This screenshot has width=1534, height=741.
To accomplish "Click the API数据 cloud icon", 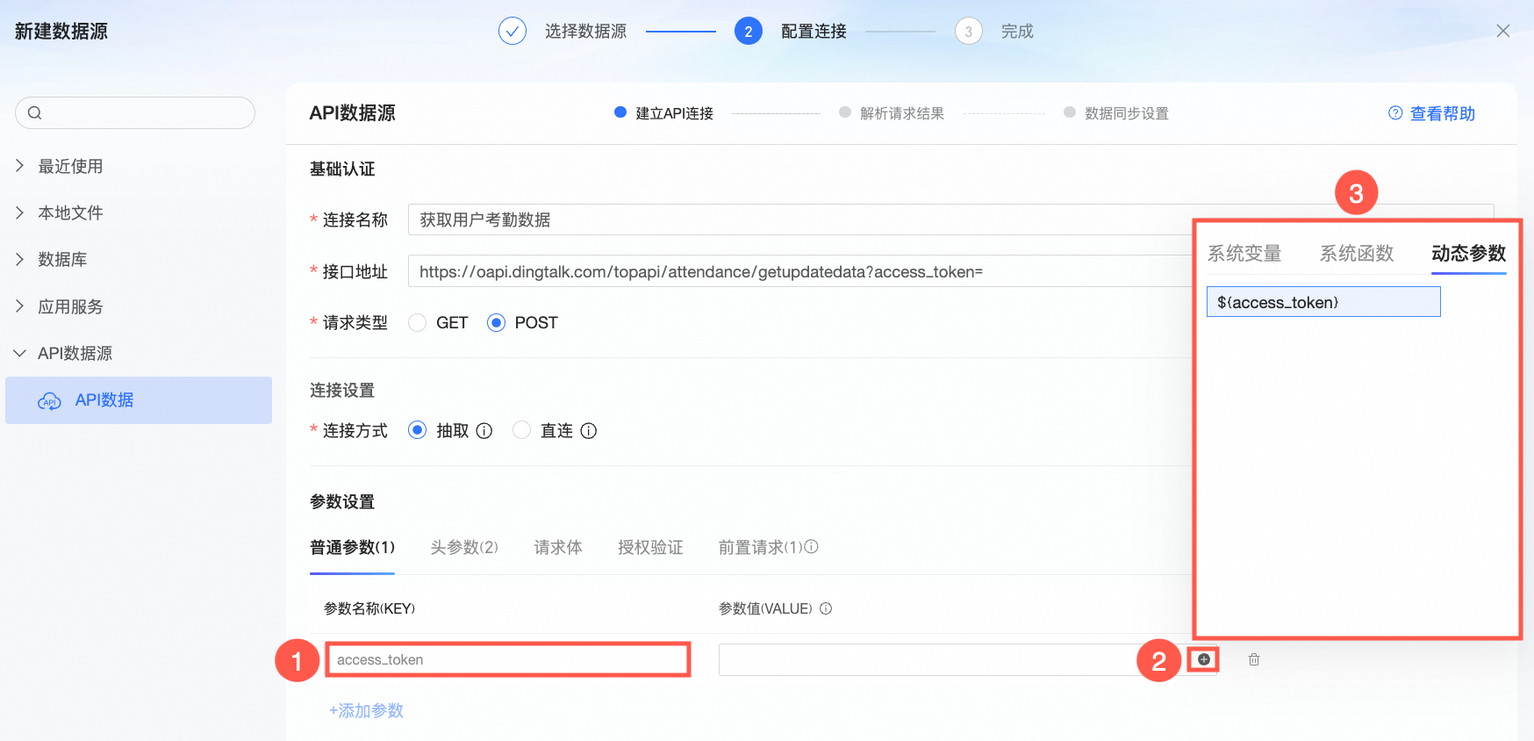I will (x=49, y=401).
